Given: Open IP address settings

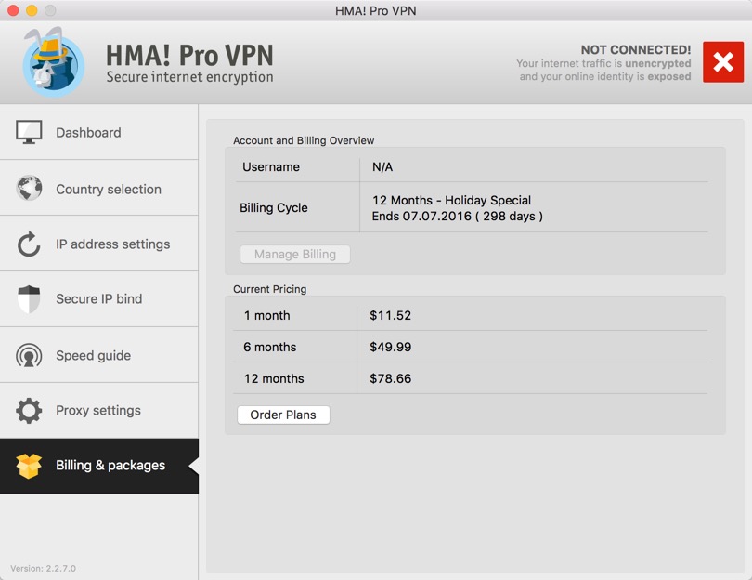Looking at the screenshot, I should pos(98,244).
